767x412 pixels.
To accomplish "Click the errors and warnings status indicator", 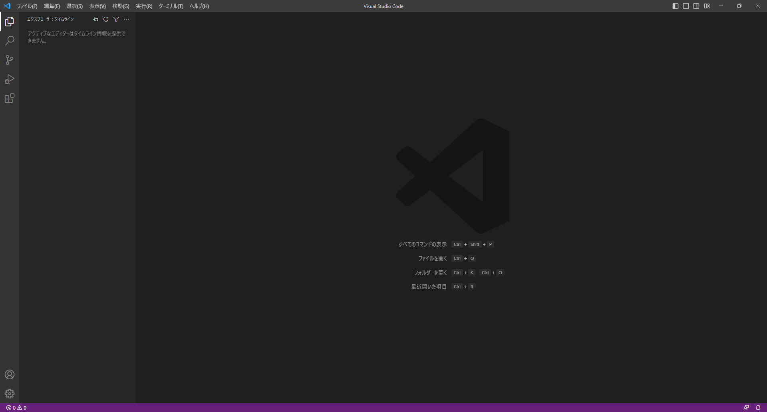I will point(16,408).
